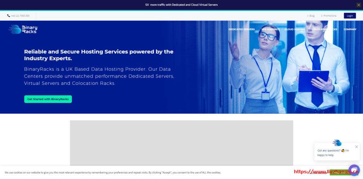Go to the Promotions page

[x=329, y=16]
